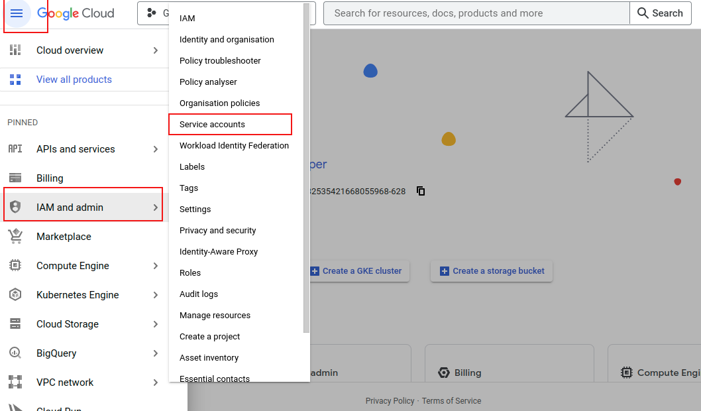This screenshot has height=411, width=701.
Task: Click the Billing card icon in sidebar
Action: click(x=15, y=178)
